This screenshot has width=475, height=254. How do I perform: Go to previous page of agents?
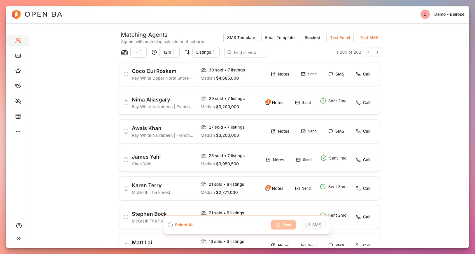368,52
